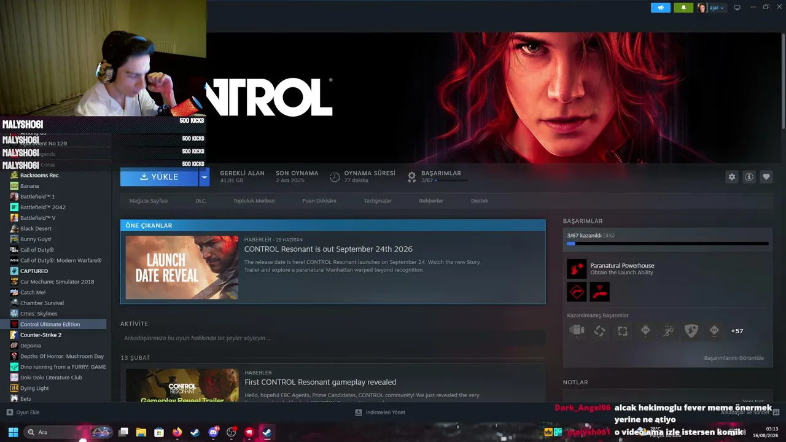This screenshot has height=442, width=786.
Task: Add Control to favorites heart icon
Action: click(766, 177)
